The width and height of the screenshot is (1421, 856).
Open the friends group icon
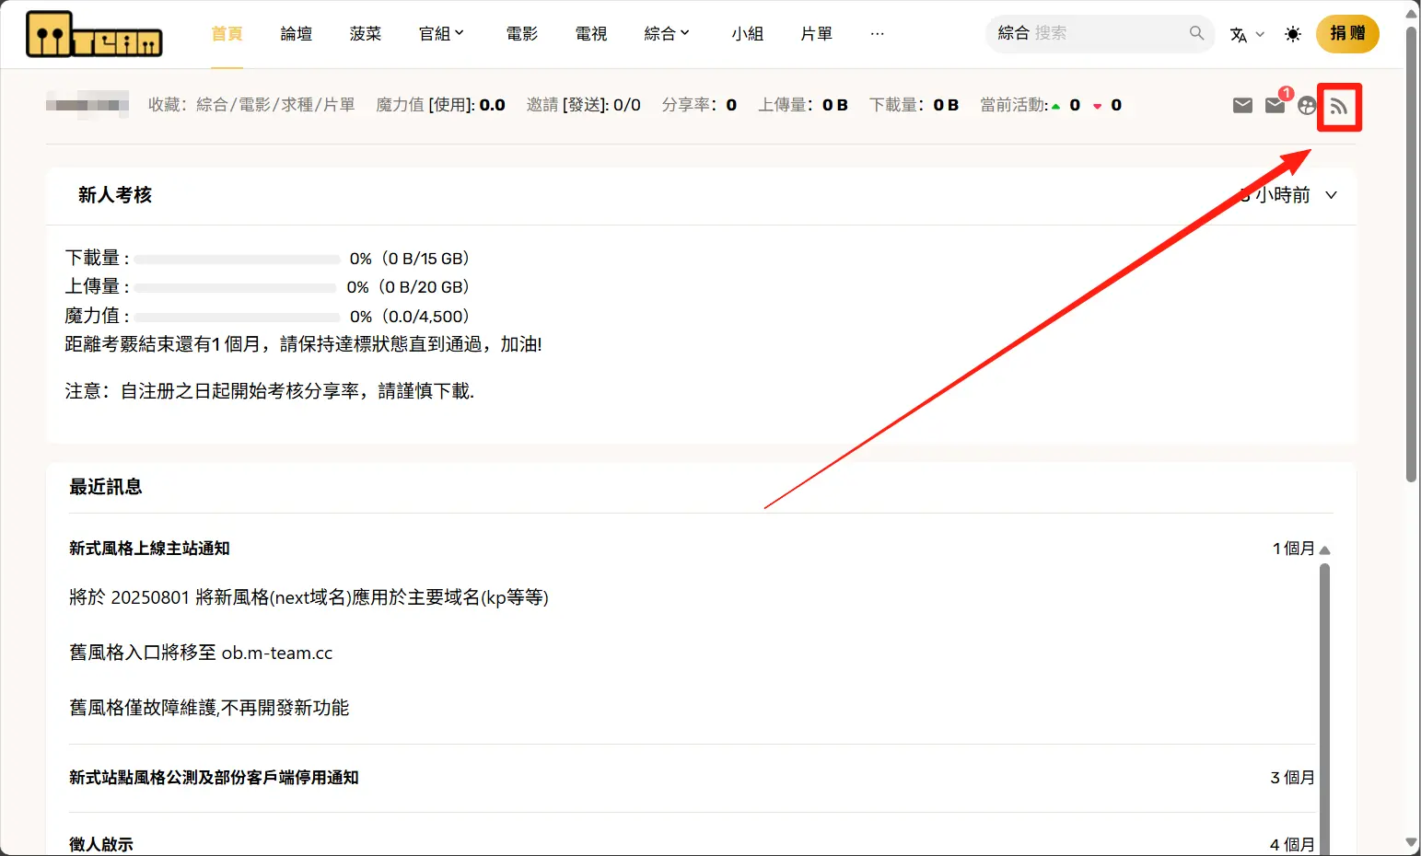pyautogui.click(x=1307, y=105)
